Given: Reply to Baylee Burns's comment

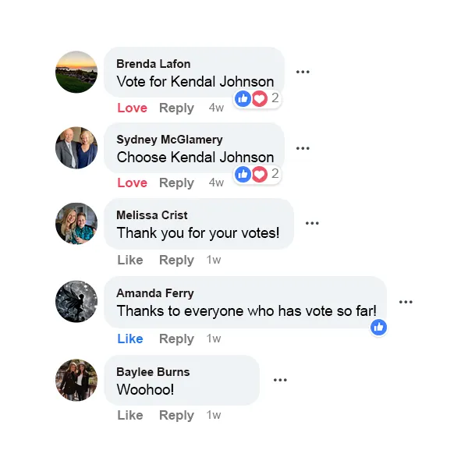Looking at the screenshot, I should (176, 416).
